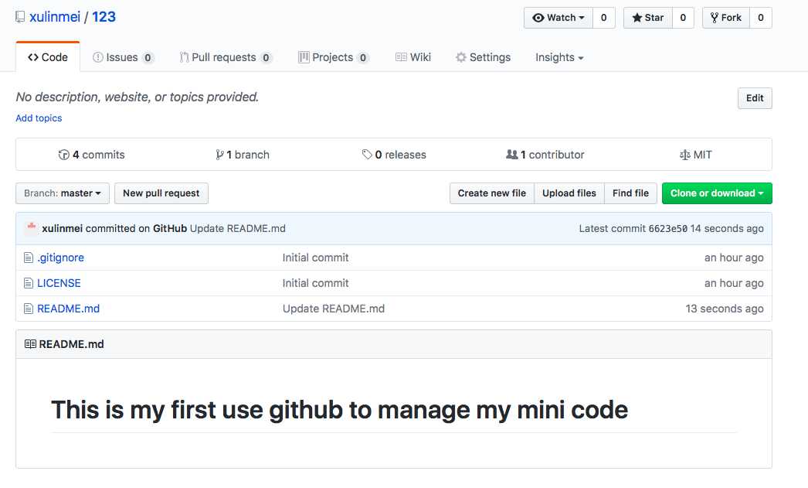Go to the Wiki tab
Viewport: 808px width, 488px height.
tap(412, 57)
